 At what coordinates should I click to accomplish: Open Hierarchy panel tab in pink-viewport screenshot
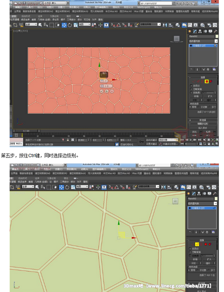pos(200,31)
